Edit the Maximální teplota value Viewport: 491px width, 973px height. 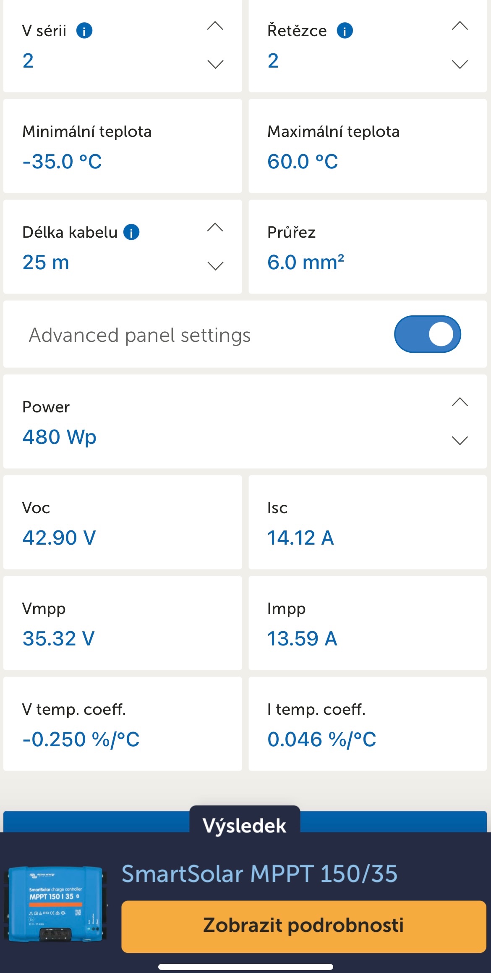(x=303, y=162)
